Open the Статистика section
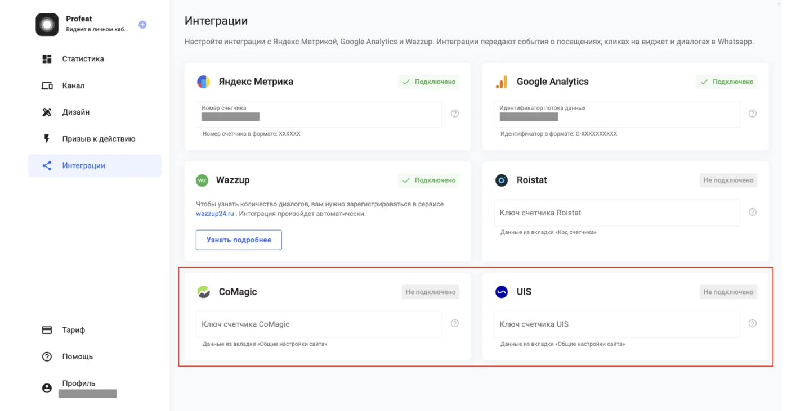This screenshot has width=805, height=411. click(83, 59)
